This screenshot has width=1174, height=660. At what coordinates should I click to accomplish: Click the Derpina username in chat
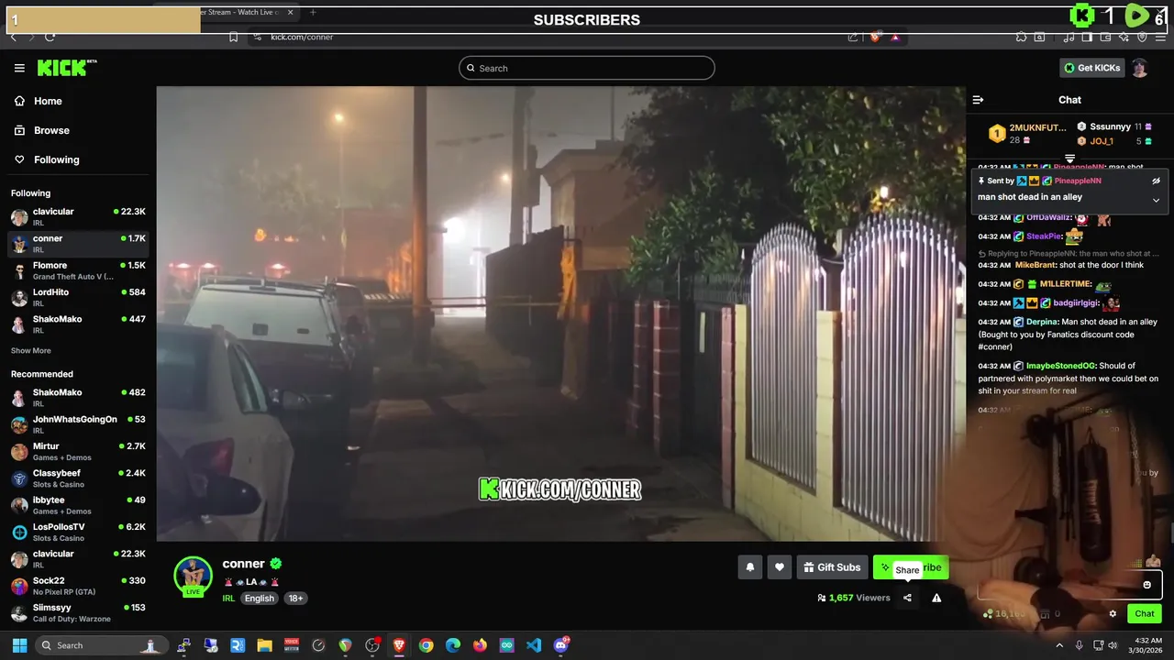(x=1042, y=322)
